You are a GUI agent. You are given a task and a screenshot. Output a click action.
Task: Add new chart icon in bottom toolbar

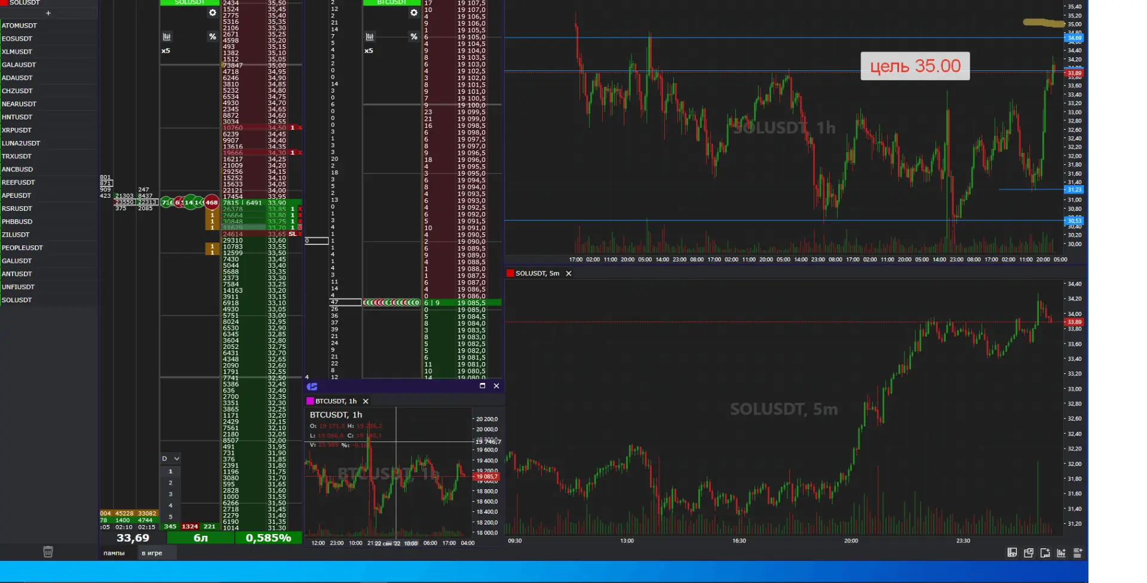pyautogui.click(x=1062, y=553)
